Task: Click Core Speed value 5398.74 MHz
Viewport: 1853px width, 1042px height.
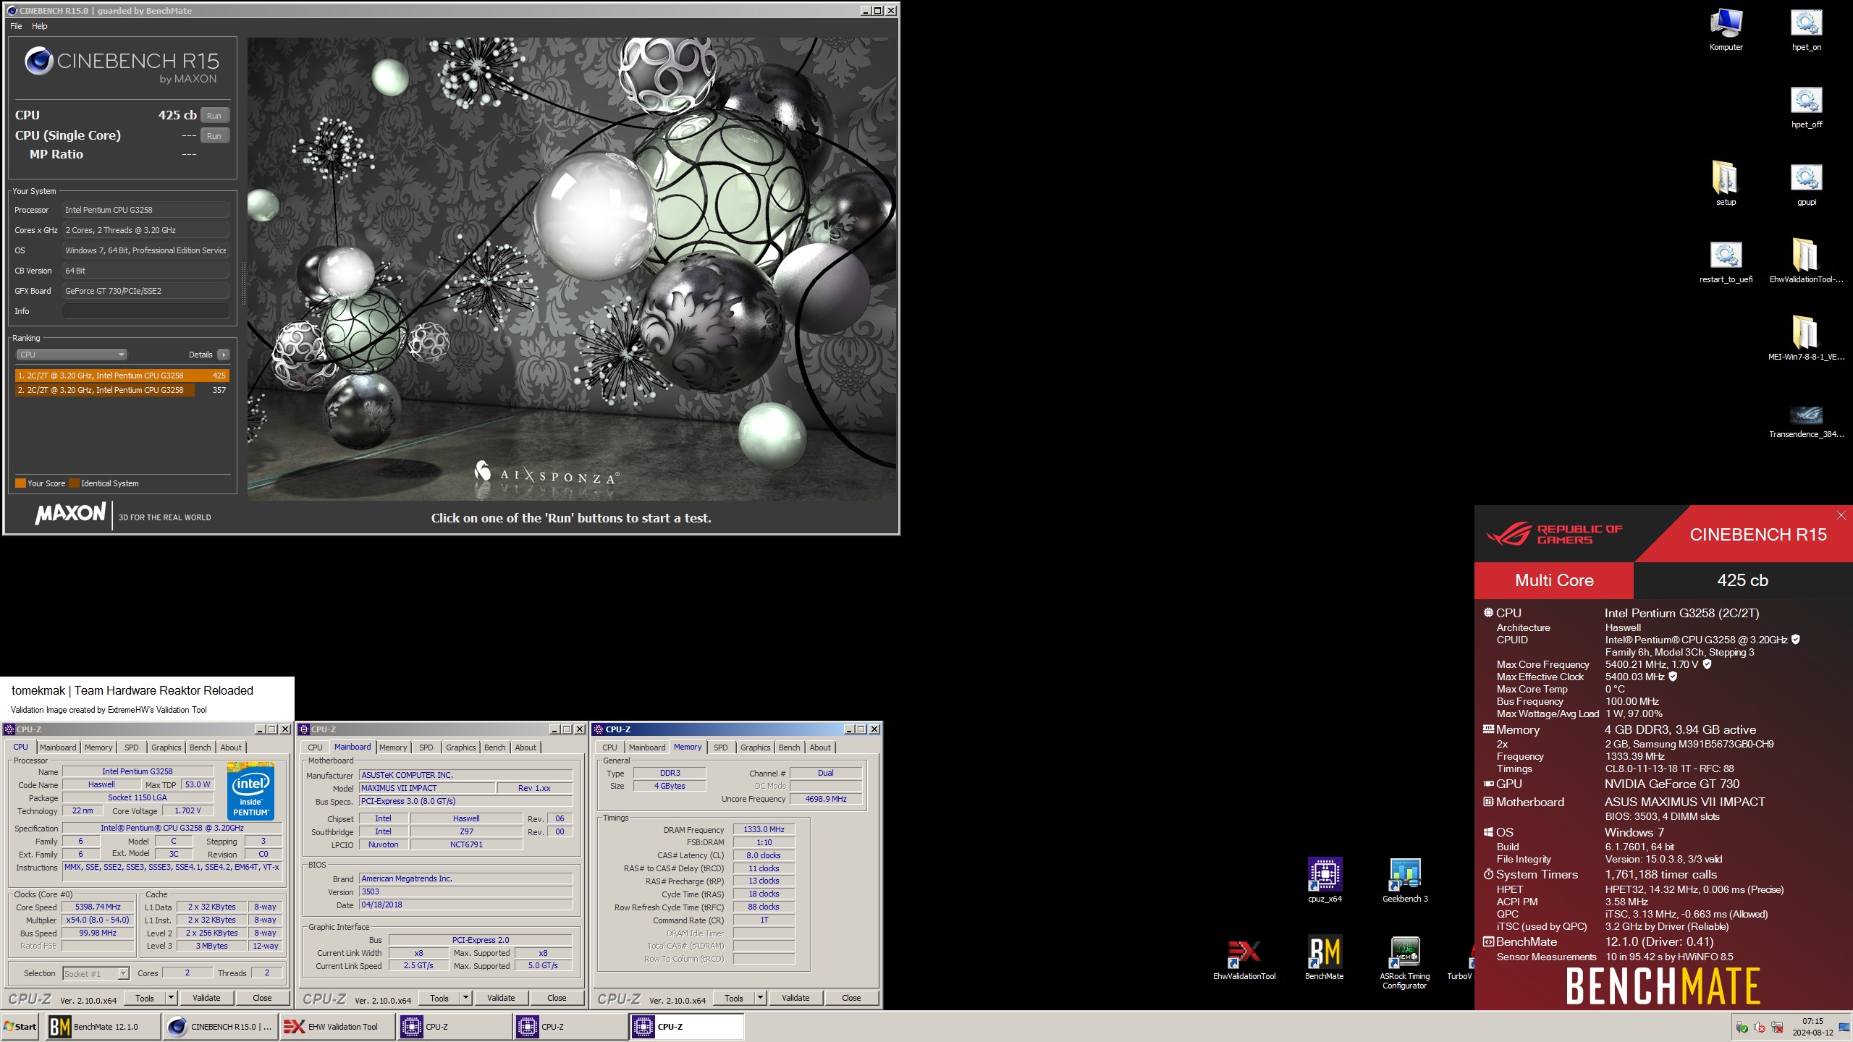Action: 98,907
